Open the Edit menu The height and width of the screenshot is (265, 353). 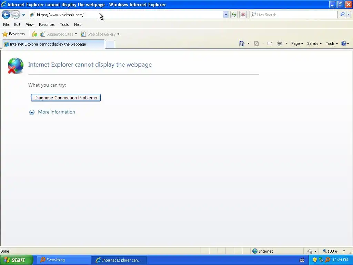point(17,24)
